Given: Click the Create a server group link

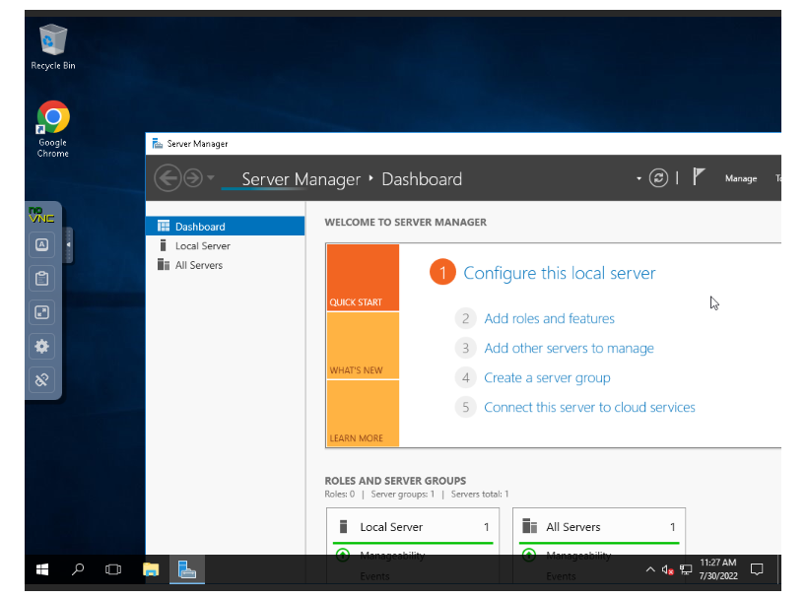Looking at the screenshot, I should (547, 377).
